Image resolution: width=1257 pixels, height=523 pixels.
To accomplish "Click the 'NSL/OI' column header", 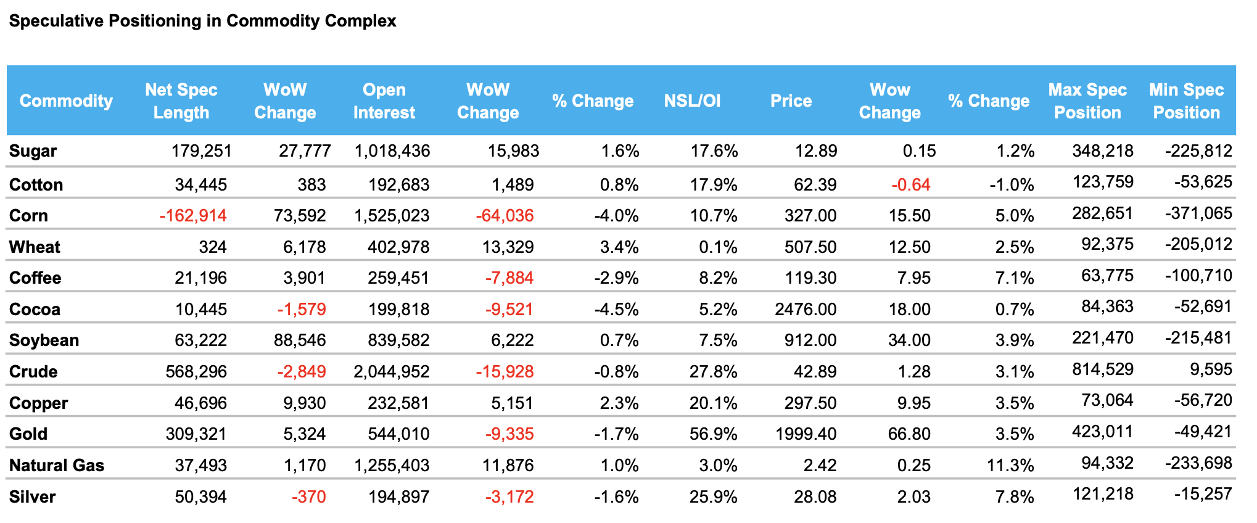I will point(692,101).
